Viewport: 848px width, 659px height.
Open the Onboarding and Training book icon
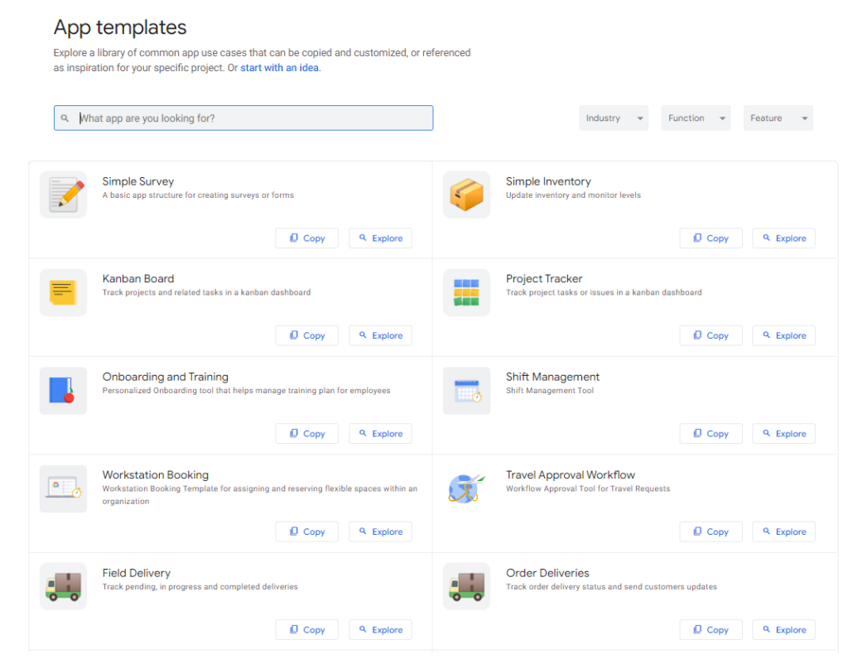[x=63, y=390]
